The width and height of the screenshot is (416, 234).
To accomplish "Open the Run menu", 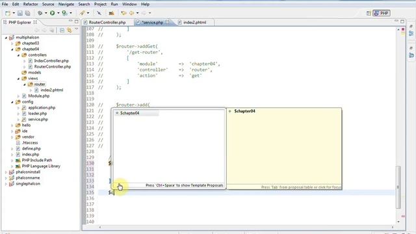I will (x=114, y=5).
